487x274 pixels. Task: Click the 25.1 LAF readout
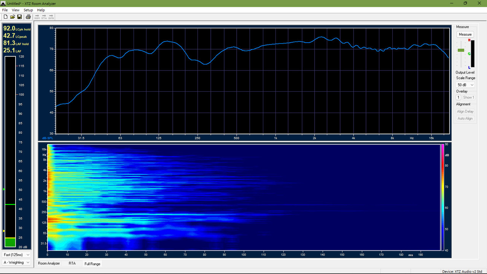click(x=12, y=50)
